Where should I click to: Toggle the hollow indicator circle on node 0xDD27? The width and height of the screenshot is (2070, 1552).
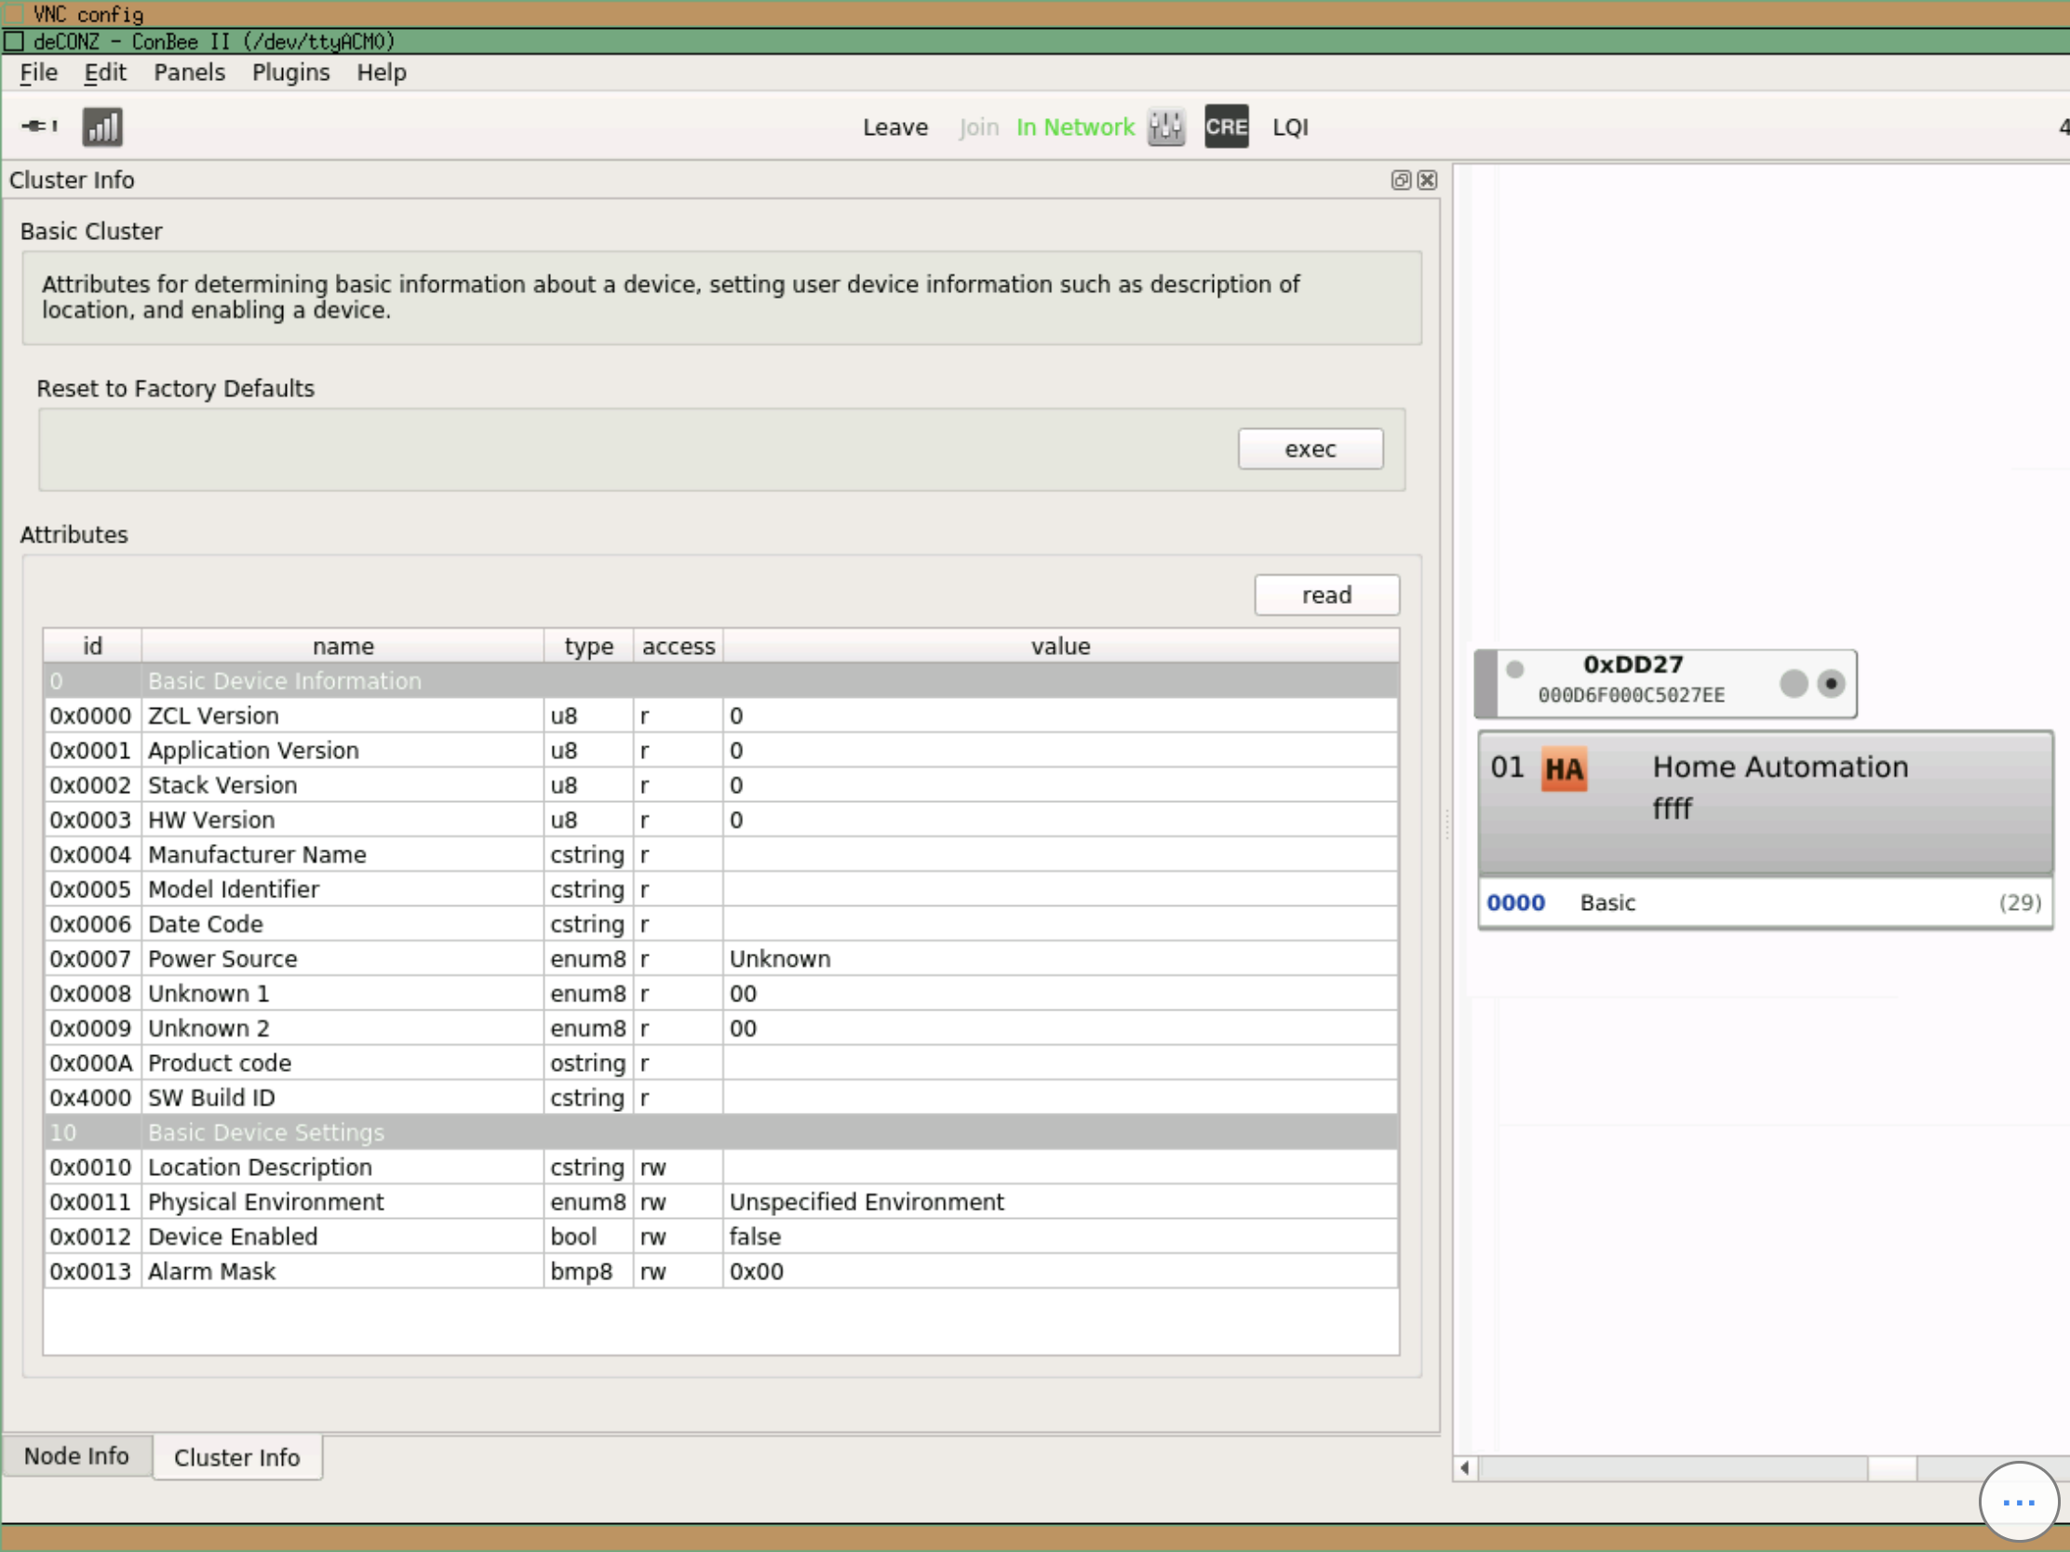[1792, 684]
